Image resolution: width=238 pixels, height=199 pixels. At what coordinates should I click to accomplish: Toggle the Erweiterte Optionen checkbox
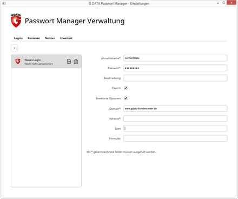126,98
